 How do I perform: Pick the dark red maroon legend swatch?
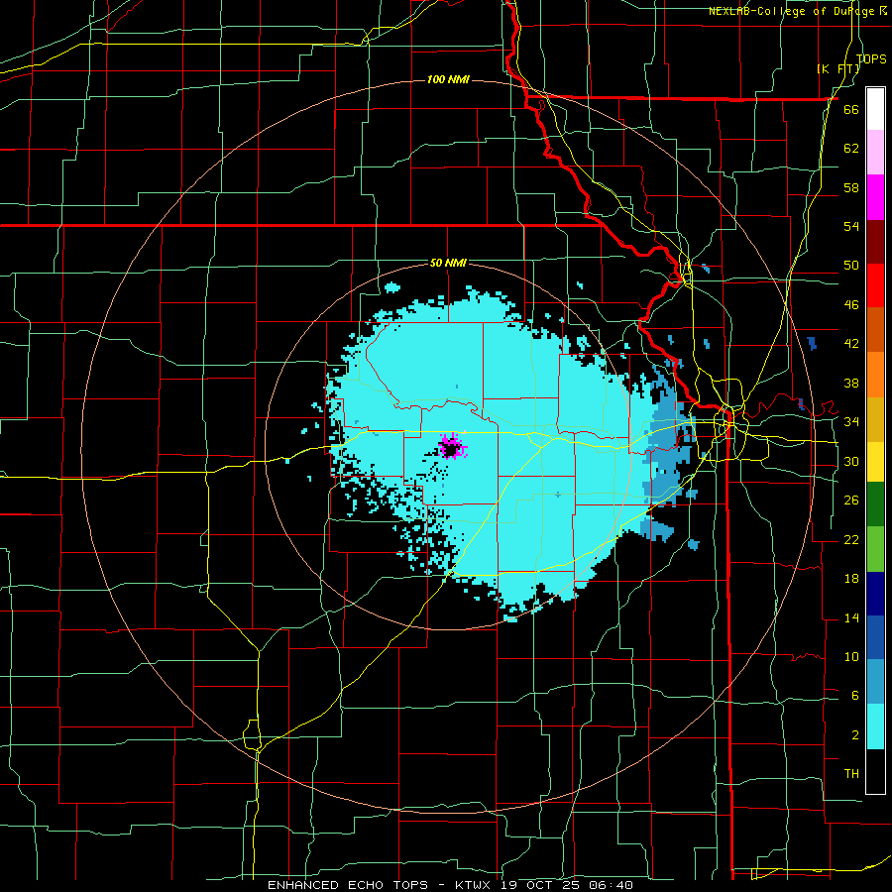[x=875, y=242]
